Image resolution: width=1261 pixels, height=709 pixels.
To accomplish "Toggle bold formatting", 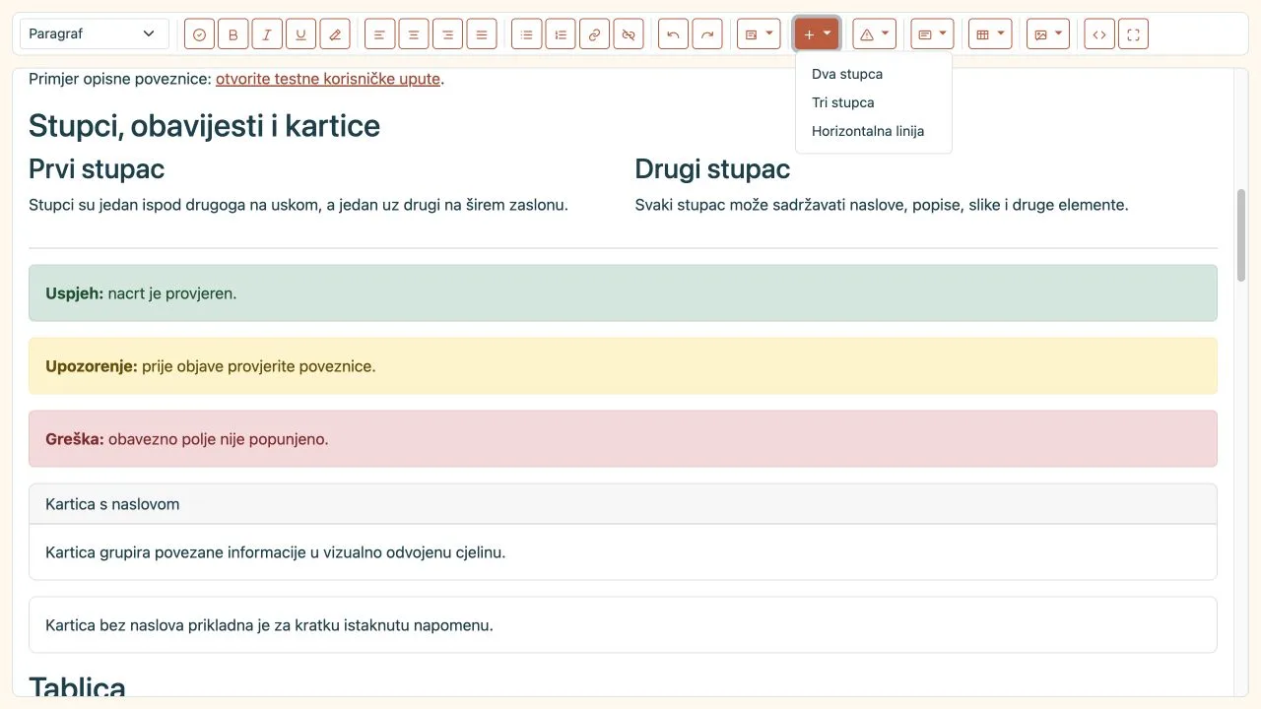I will click(233, 34).
